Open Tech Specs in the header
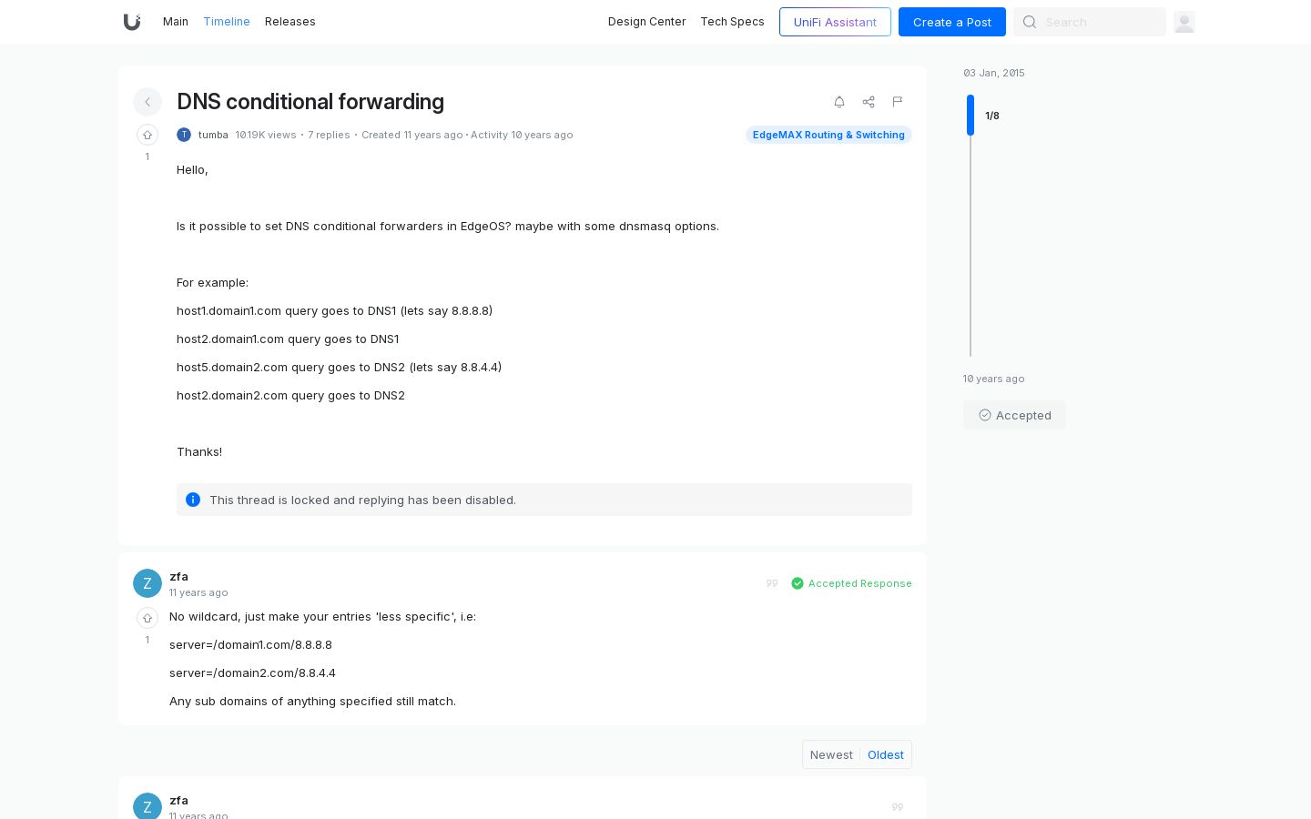 (x=733, y=22)
